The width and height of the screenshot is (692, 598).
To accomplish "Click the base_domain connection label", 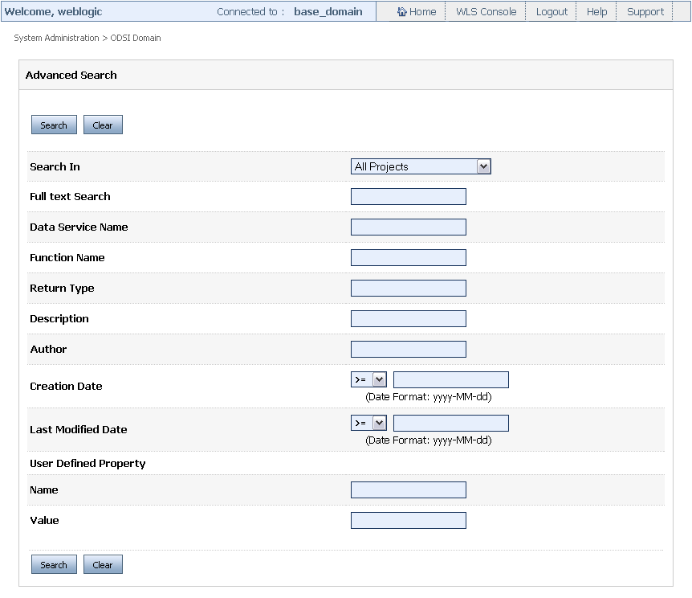I will point(328,12).
